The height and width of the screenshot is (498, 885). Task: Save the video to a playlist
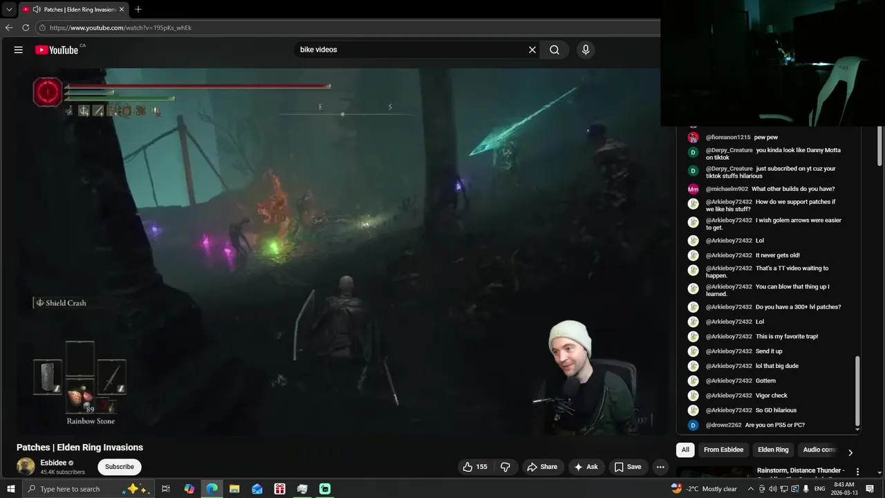coord(628,467)
